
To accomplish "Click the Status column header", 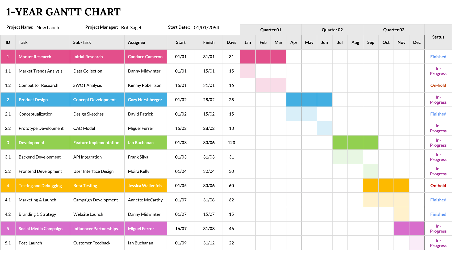I will click(438, 37).
